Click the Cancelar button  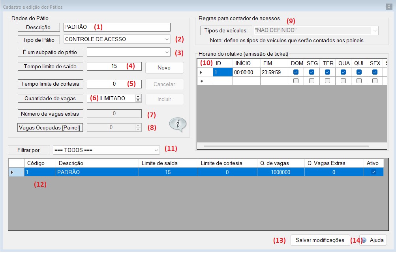coord(164,84)
